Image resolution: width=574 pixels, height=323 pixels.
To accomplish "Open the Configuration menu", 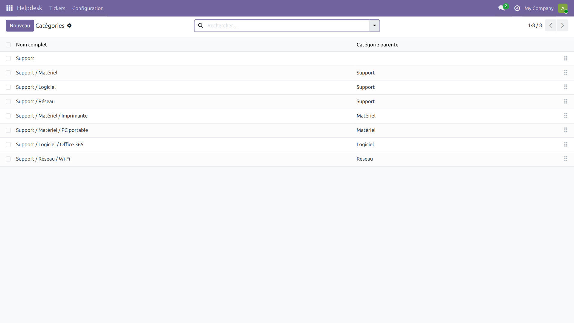I will (x=88, y=8).
